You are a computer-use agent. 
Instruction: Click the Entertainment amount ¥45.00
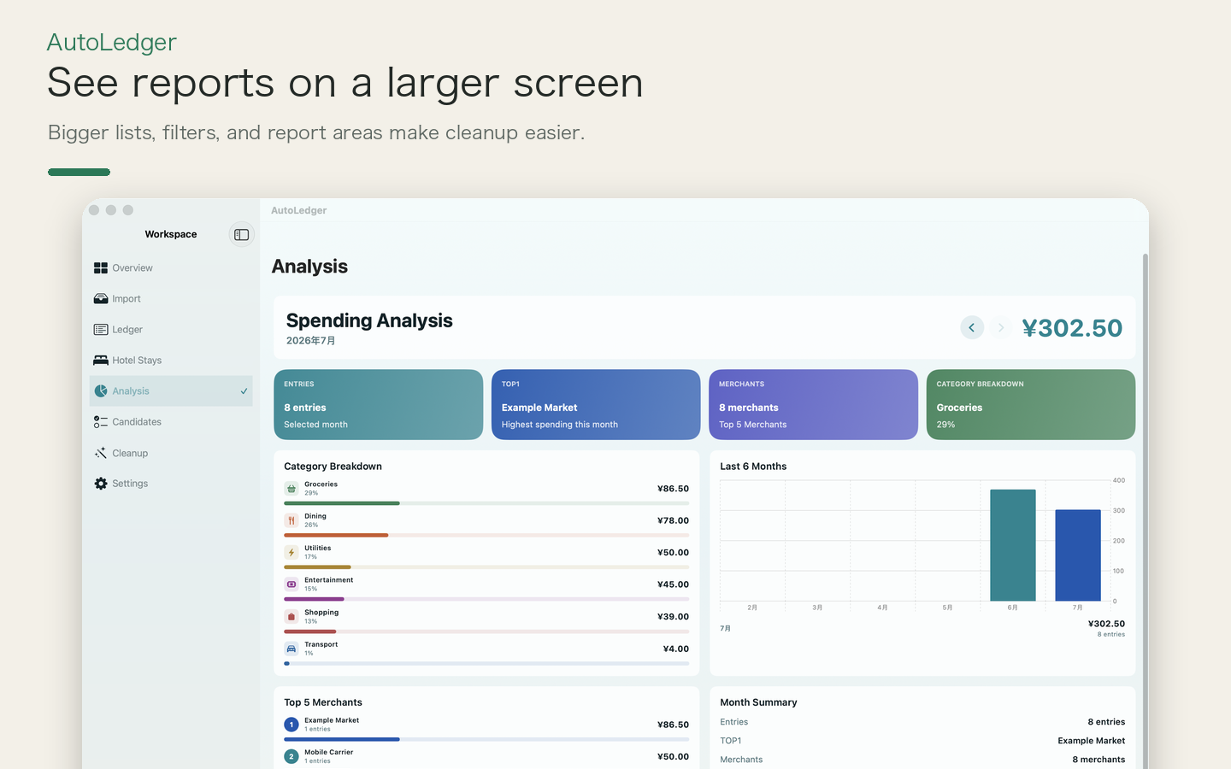673,584
